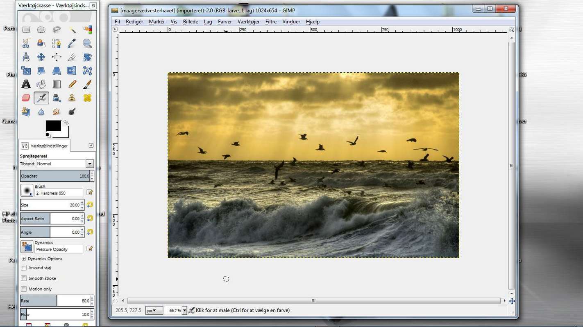Open the Tilstand mode dropdown
Image resolution: width=583 pixels, height=327 pixels.
point(89,164)
